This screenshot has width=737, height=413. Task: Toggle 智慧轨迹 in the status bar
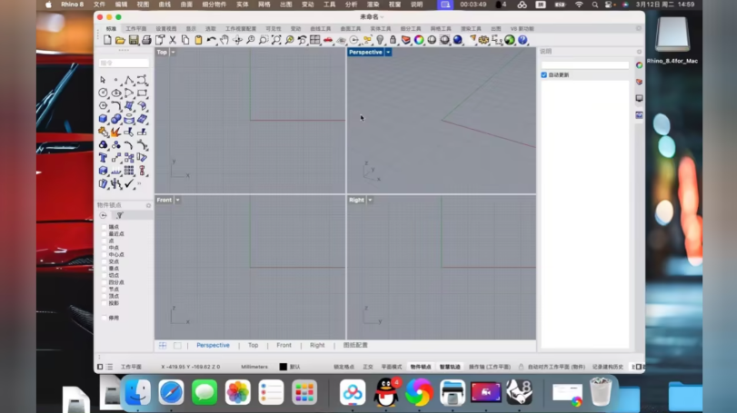click(450, 367)
